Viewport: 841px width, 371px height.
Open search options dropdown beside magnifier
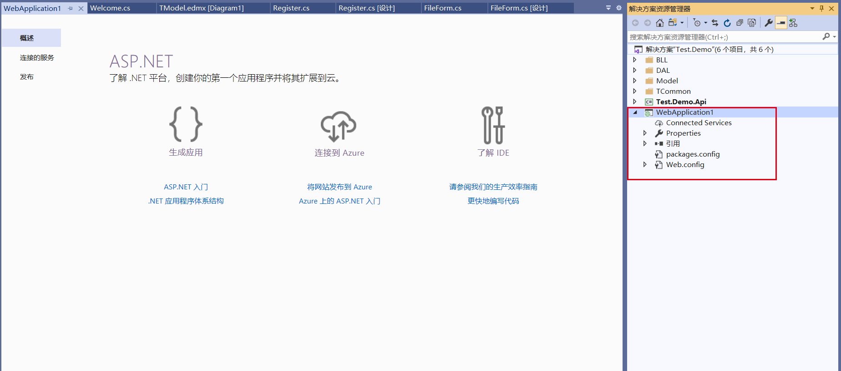pyautogui.click(x=835, y=37)
